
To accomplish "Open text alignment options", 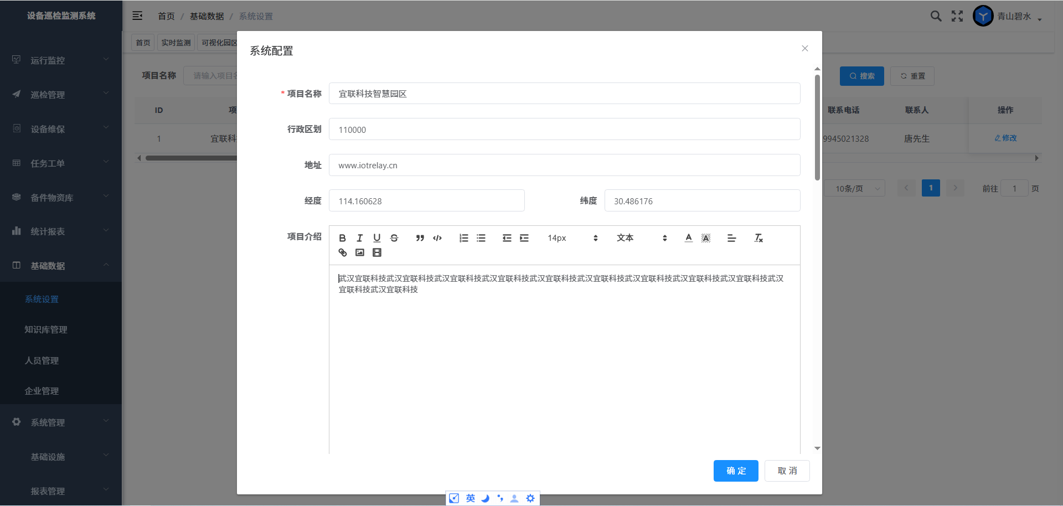I will [x=731, y=238].
